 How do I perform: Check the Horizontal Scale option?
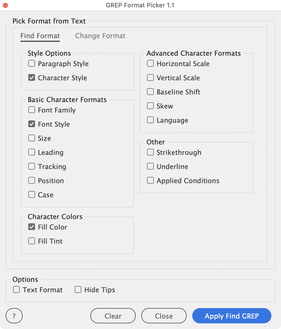[x=150, y=64]
